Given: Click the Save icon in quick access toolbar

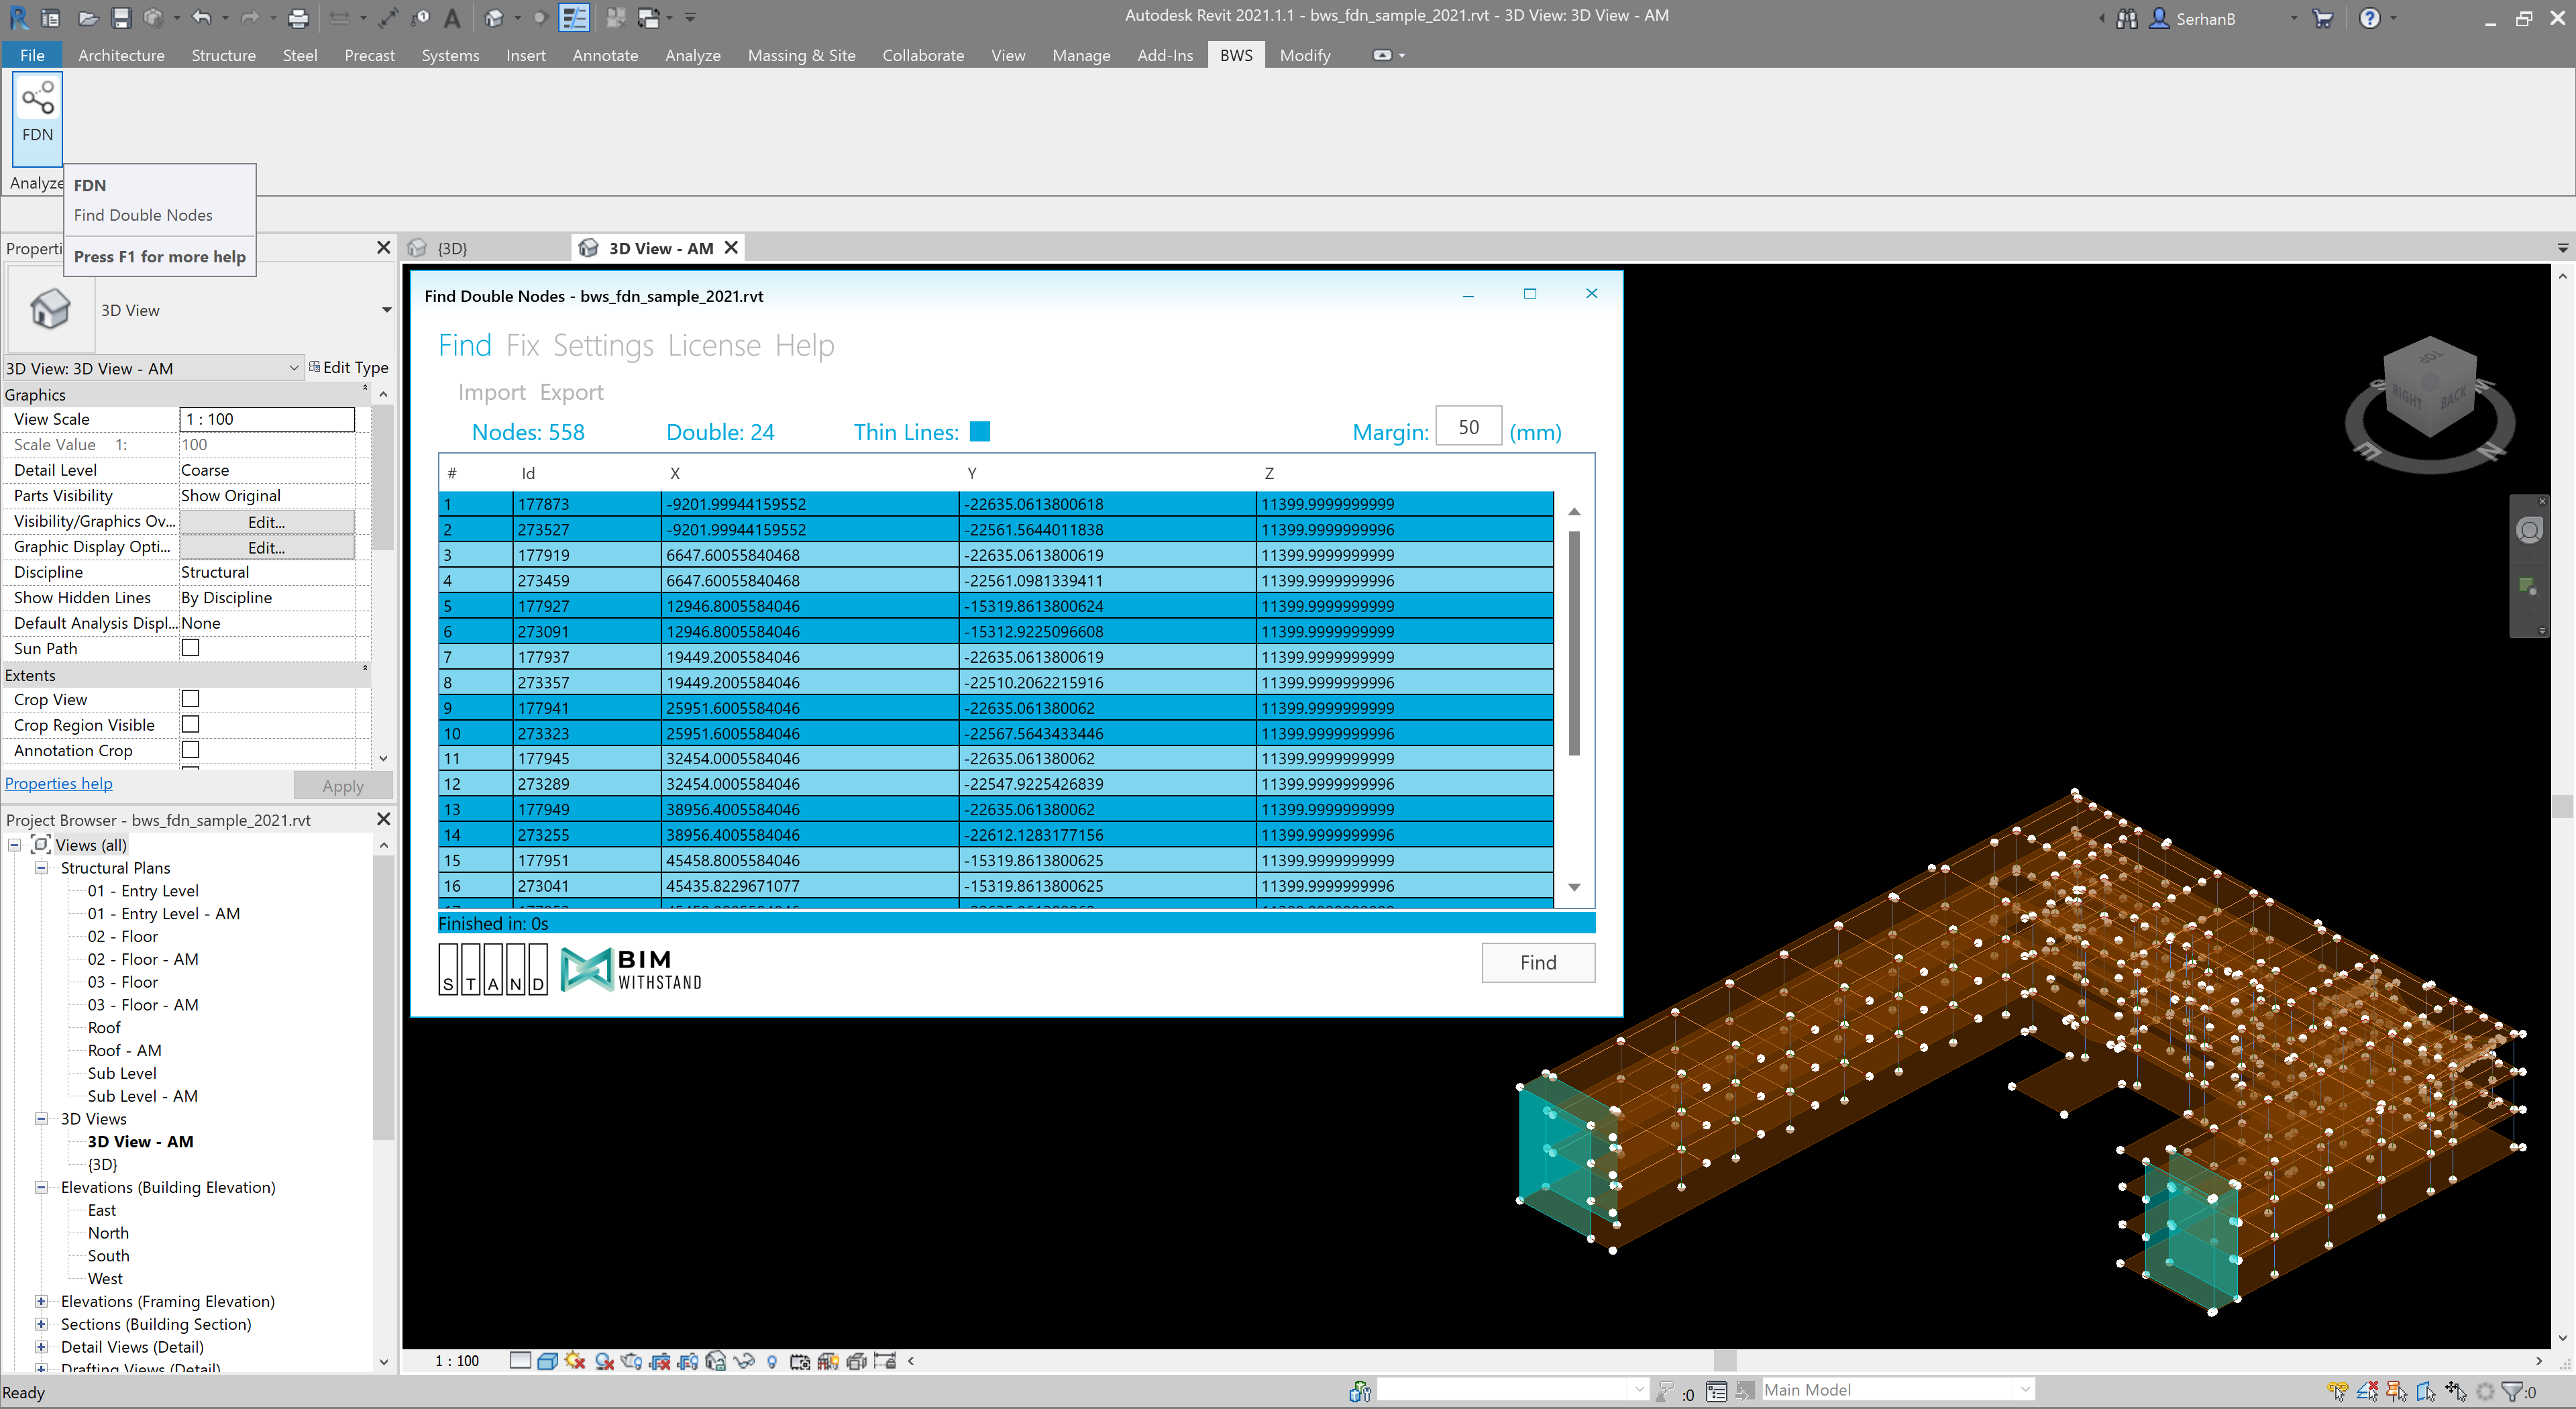Looking at the screenshot, I should (121, 17).
